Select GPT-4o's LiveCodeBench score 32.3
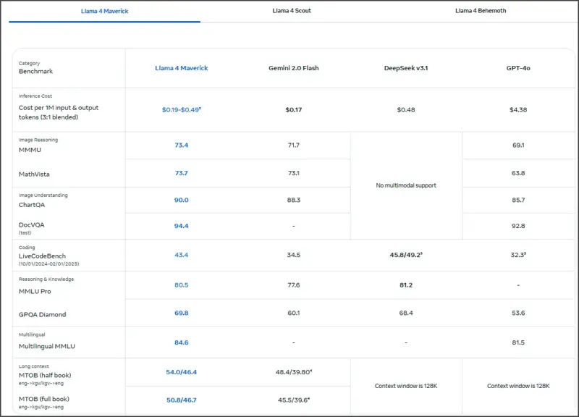579x417 pixels. point(518,255)
